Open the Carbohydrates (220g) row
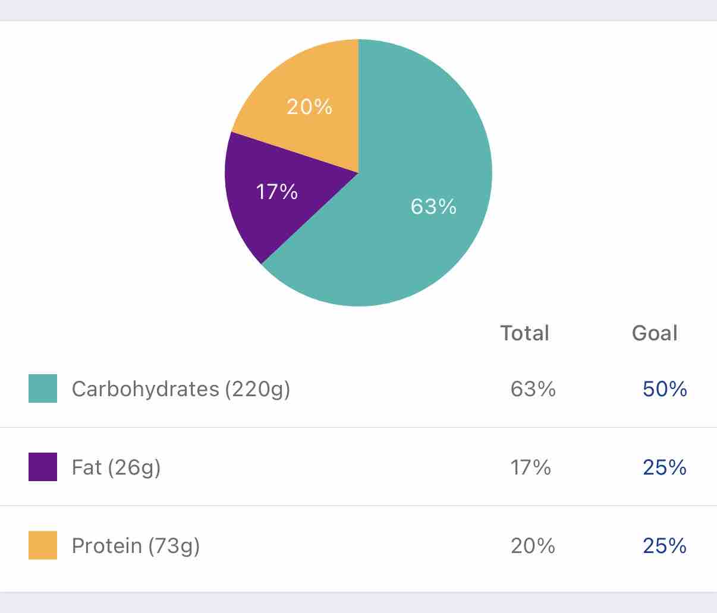The height and width of the screenshot is (613, 717). [x=181, y=389]
